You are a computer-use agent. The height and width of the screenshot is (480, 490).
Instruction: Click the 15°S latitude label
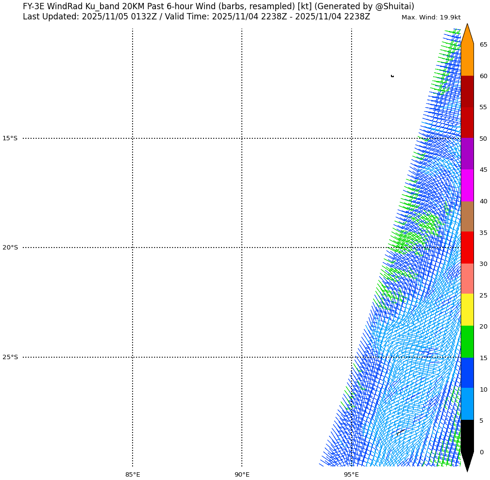pos(10,138)
